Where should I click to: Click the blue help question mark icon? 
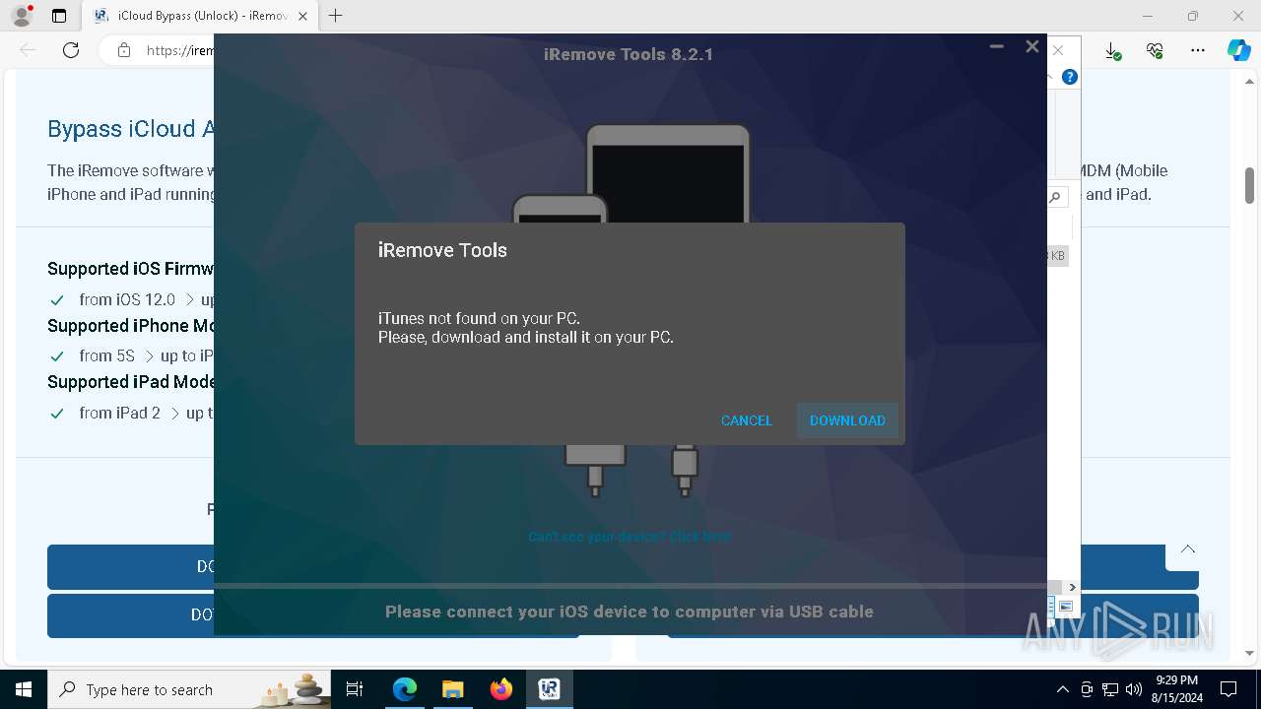pos(1070,77)
